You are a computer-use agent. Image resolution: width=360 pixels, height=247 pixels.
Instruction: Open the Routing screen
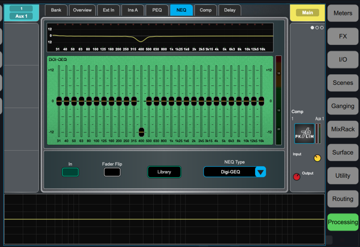[x=343, y=199]
